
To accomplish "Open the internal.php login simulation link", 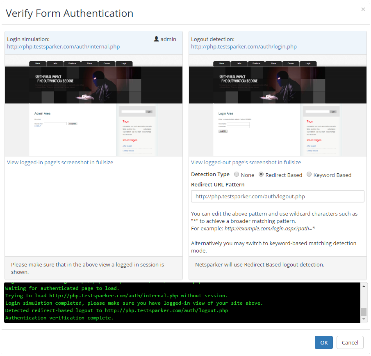I will click(63, 46).
